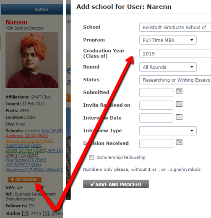Click the Anderson '18 (D) school link
The height and width of the screenshot is (218, 211).
pos(21,136)
